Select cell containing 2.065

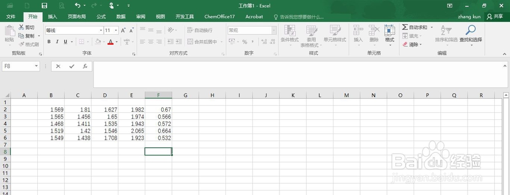tap(132, 131)
